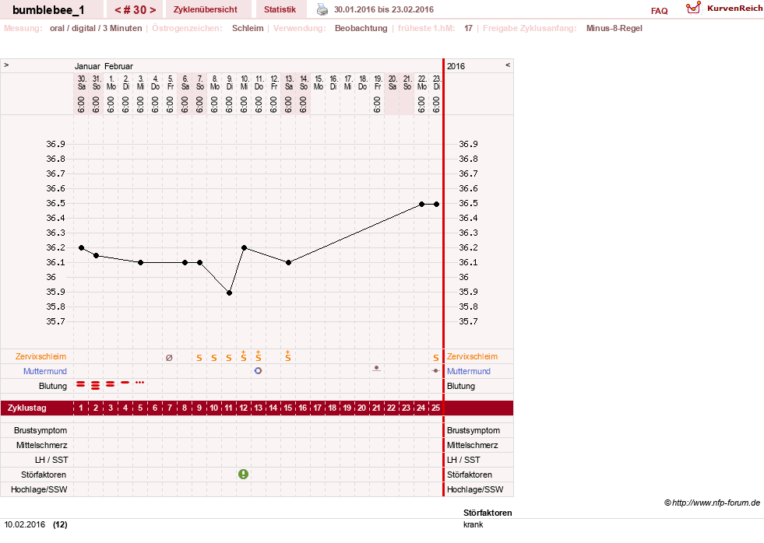Click the left Störfaktoren row label
Viewport: 764px width, 543px height.
point(44,475)
